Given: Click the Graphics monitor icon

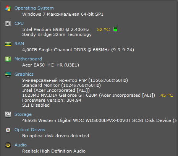Looking at the screenshot, I should [x=8, y=75].
